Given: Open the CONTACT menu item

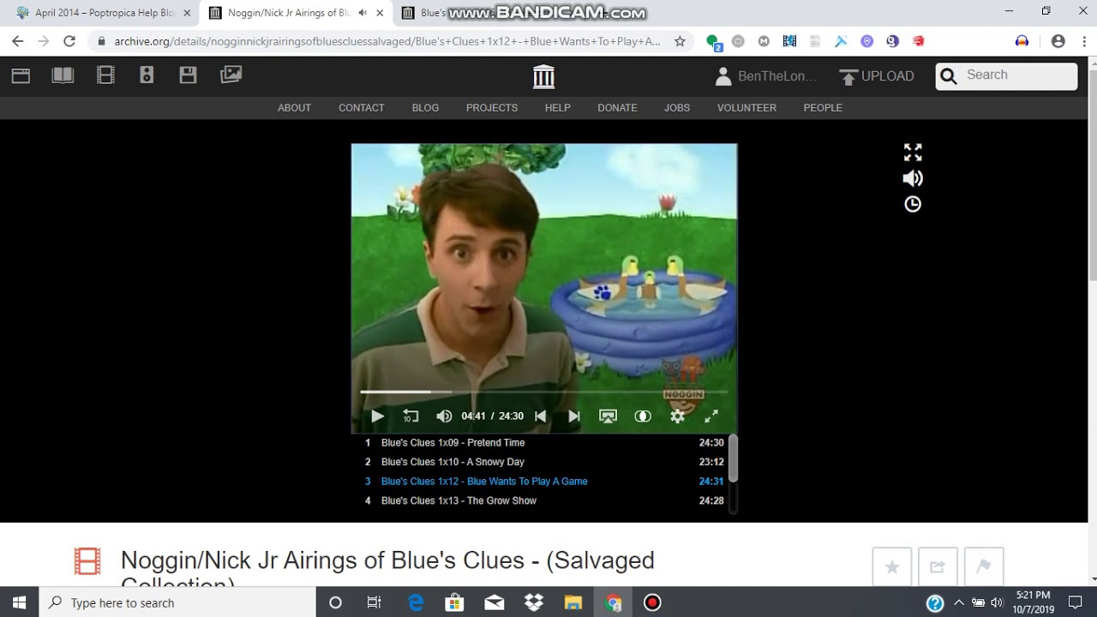Looking at the screenshot, I should coord(362,108).
